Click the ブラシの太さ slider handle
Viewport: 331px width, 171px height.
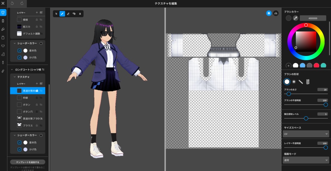click(x=289, y=94)
